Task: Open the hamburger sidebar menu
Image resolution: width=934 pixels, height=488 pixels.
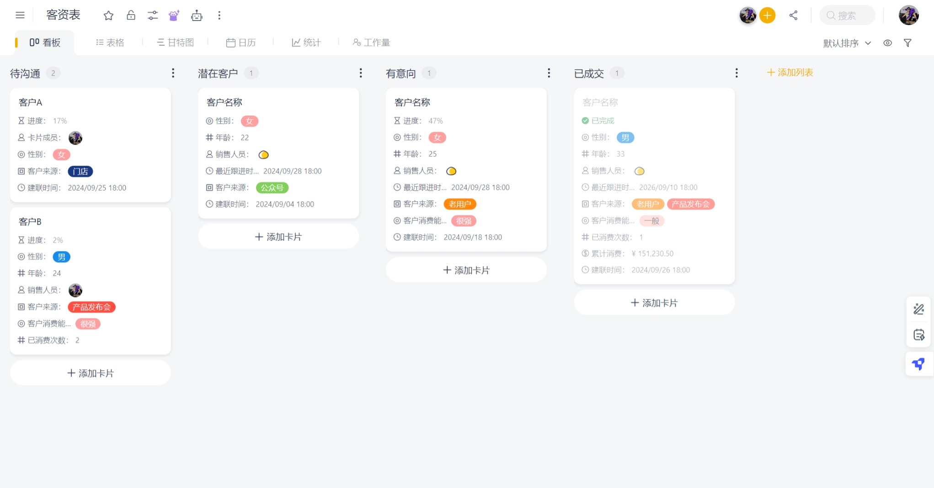Action: point(20,15)
